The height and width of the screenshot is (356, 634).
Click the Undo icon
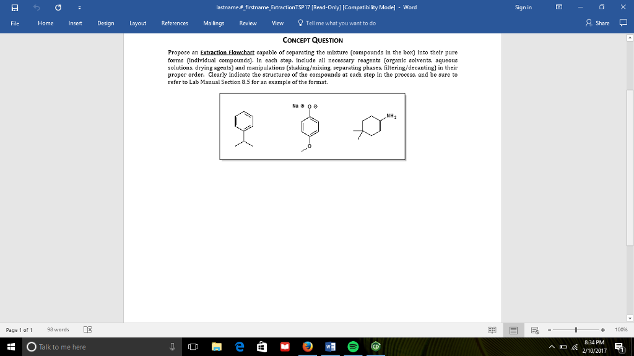pos(36,7)
